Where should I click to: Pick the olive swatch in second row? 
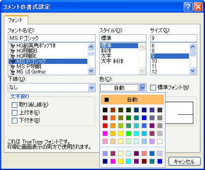pyautogui.click(x=121, y=118)
